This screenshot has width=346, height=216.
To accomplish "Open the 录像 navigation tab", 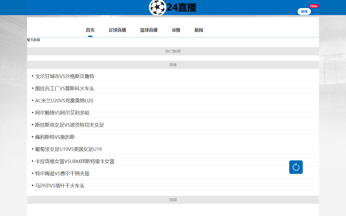I will (x=176, y=30).
